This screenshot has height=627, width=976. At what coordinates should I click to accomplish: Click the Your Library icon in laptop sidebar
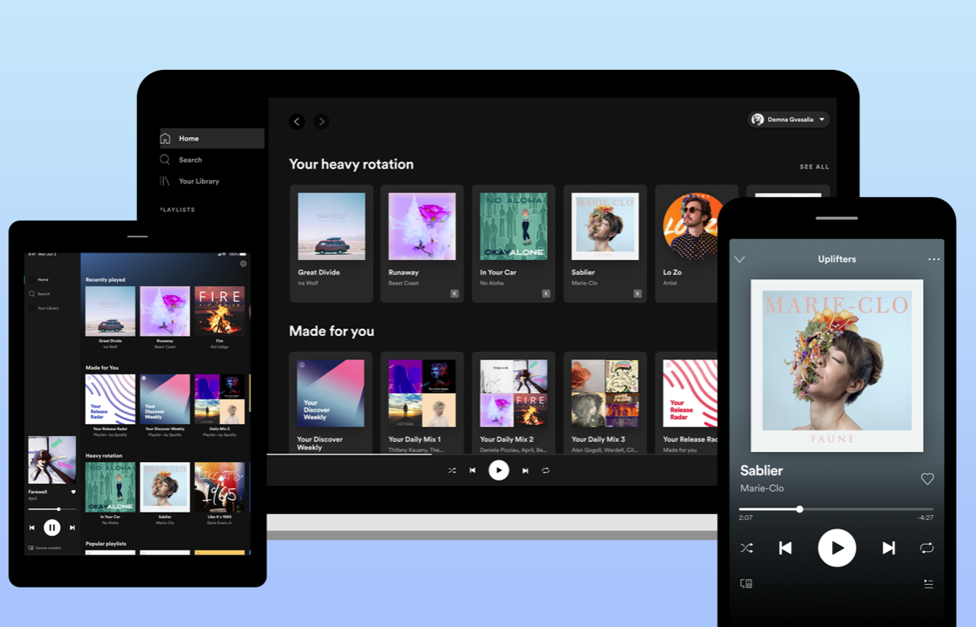[x=165, y=181]
